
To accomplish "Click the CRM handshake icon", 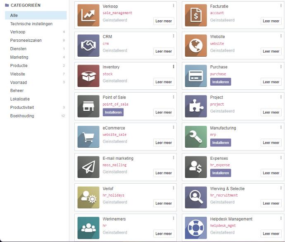I will (88, 46).
